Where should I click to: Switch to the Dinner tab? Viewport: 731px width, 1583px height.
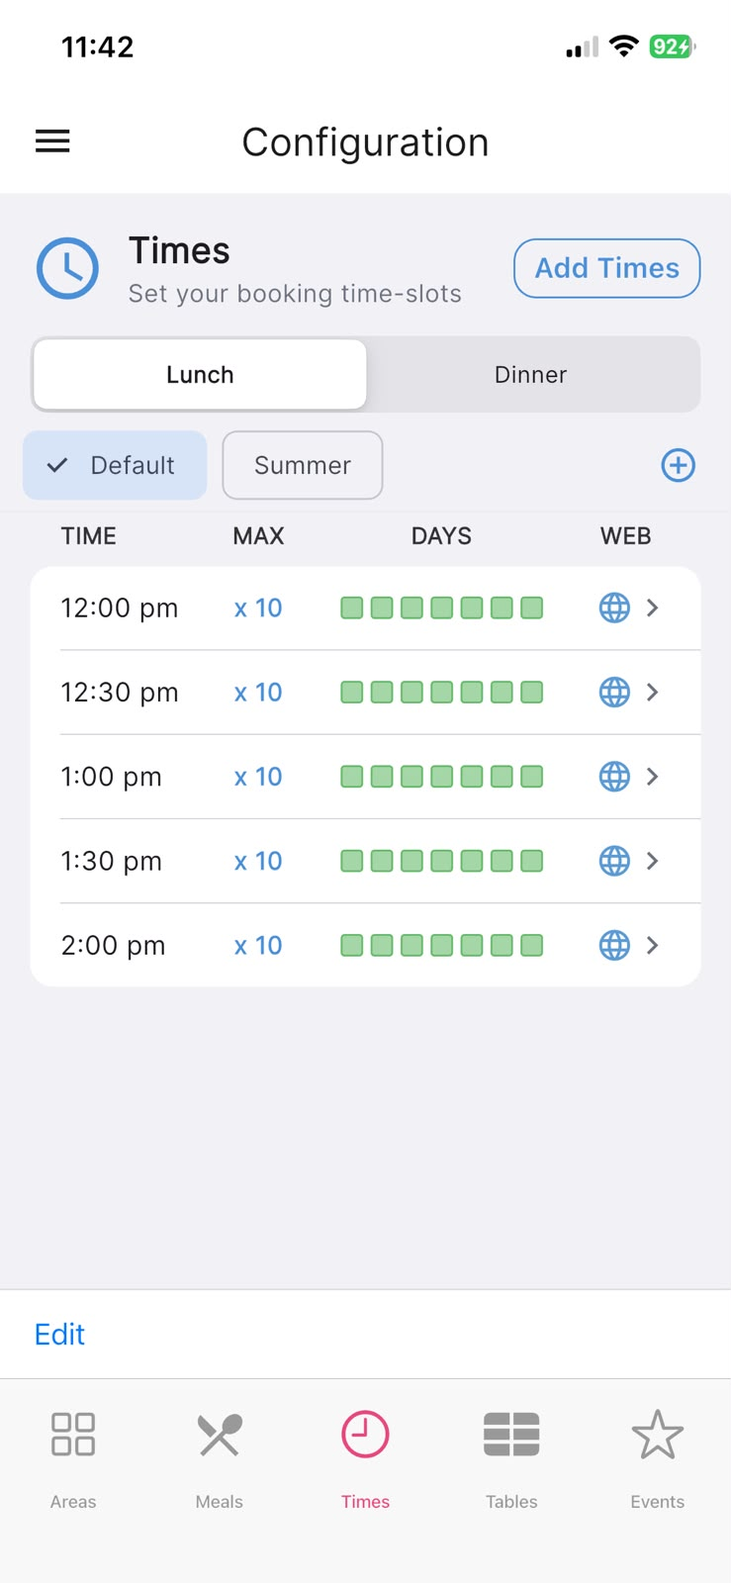(x=531, y=375)
